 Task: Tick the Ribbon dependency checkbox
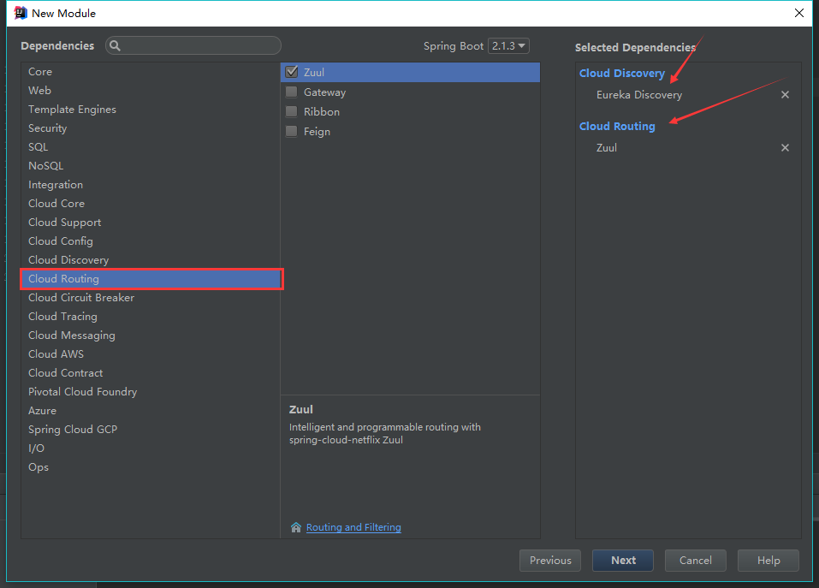pyautogui.click(x=292, y=112)
